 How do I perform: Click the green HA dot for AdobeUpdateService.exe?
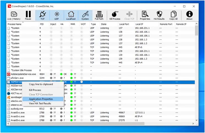point(61,74)
